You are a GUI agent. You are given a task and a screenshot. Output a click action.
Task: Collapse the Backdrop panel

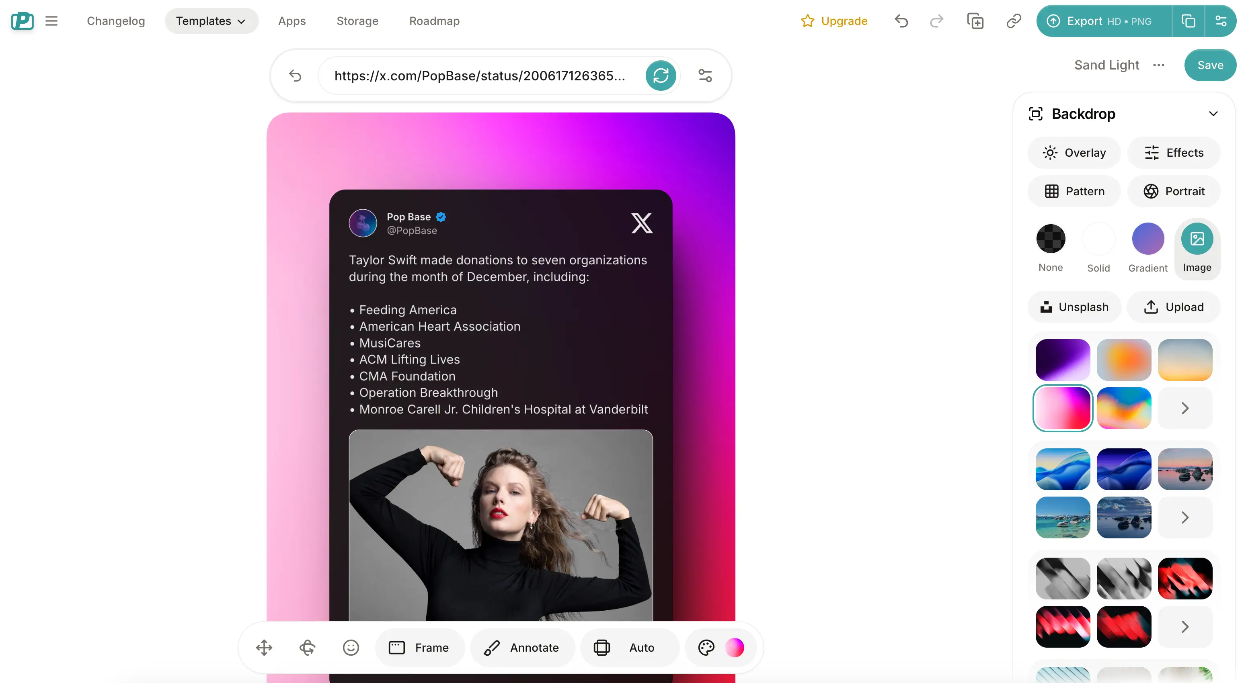point(1213,113)
